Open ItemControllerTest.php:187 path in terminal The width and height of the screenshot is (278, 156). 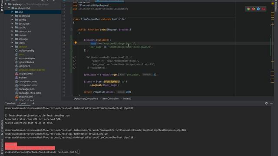69,108
